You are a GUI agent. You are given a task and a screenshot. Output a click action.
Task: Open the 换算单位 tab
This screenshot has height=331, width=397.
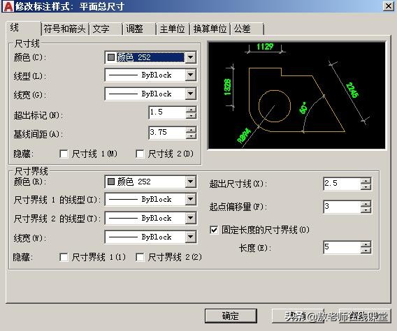[210, 29]
